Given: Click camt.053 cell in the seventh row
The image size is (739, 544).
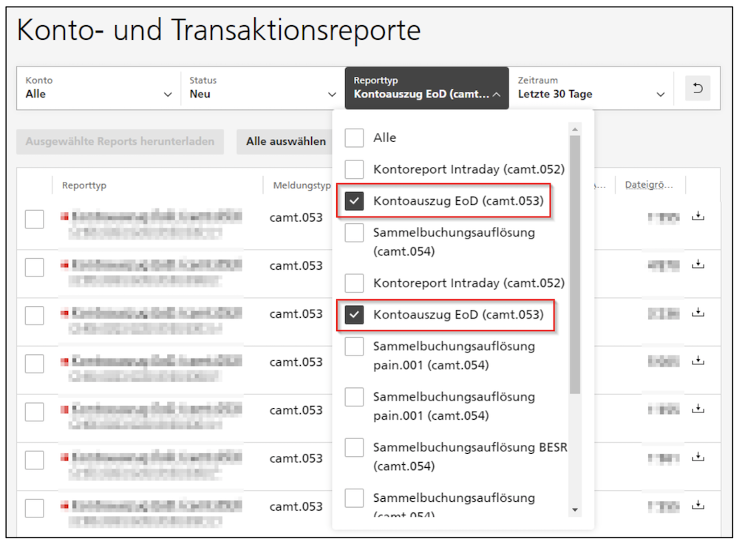Looking at the screenshot, I should click(x=296, y=506).
